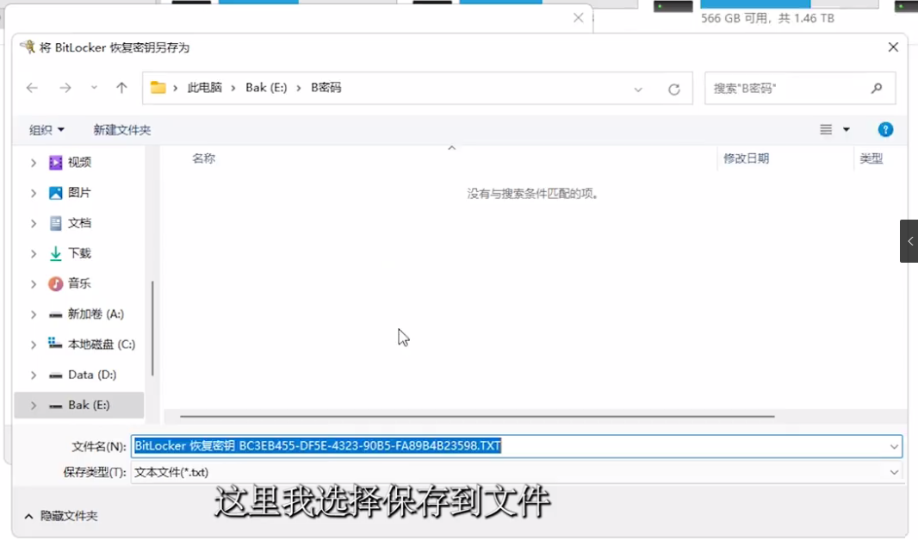Open the 文件名 history dropdown arrow
Viewport: 918px width, 540px height.
[x=896, y=446]
